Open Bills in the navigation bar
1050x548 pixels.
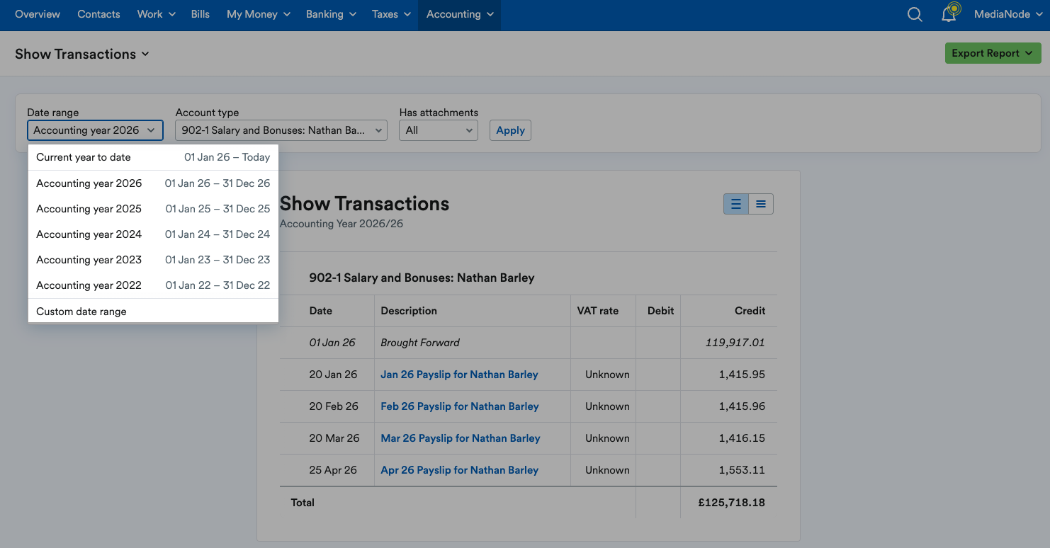point(201,14)
